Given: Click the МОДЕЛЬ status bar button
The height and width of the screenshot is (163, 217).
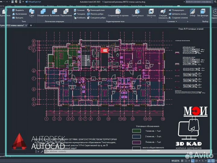Looking at the screenshot, I should click(175, 161).
